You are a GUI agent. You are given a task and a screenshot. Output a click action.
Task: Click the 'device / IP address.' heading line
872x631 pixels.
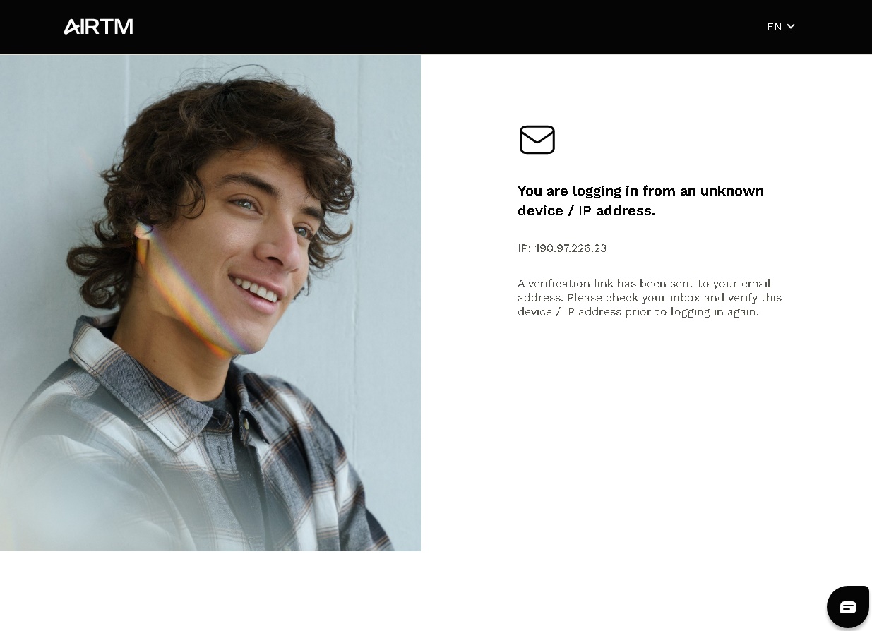(x=586, y=211)
